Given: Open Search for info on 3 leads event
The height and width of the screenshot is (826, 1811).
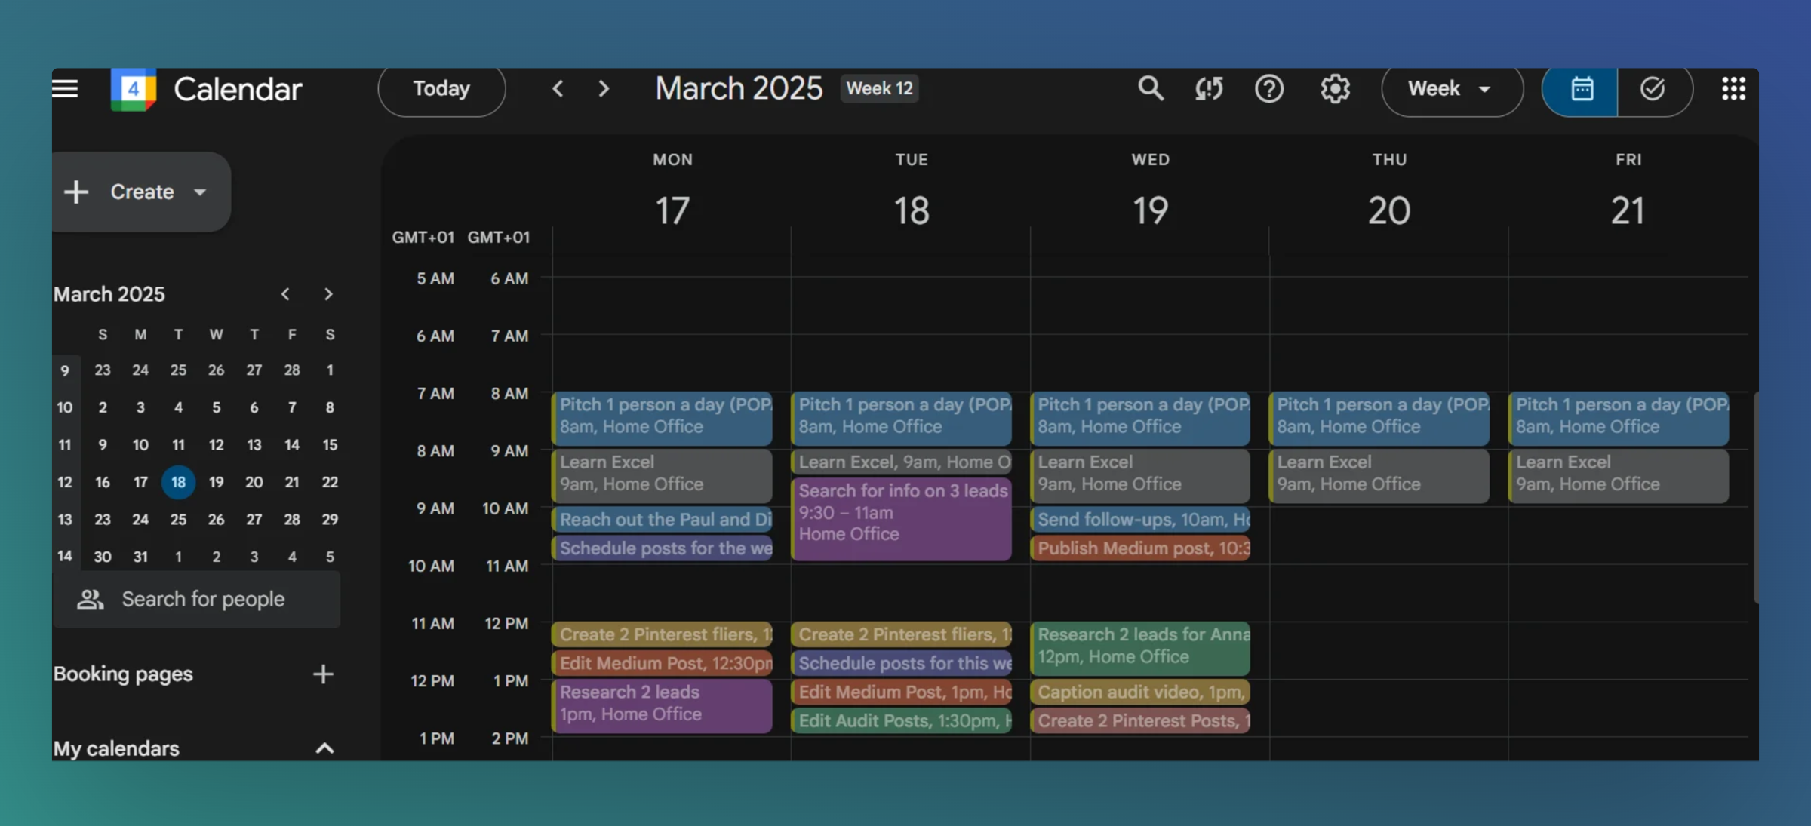Looking at the screenshot, I should [x=901, y=519].
